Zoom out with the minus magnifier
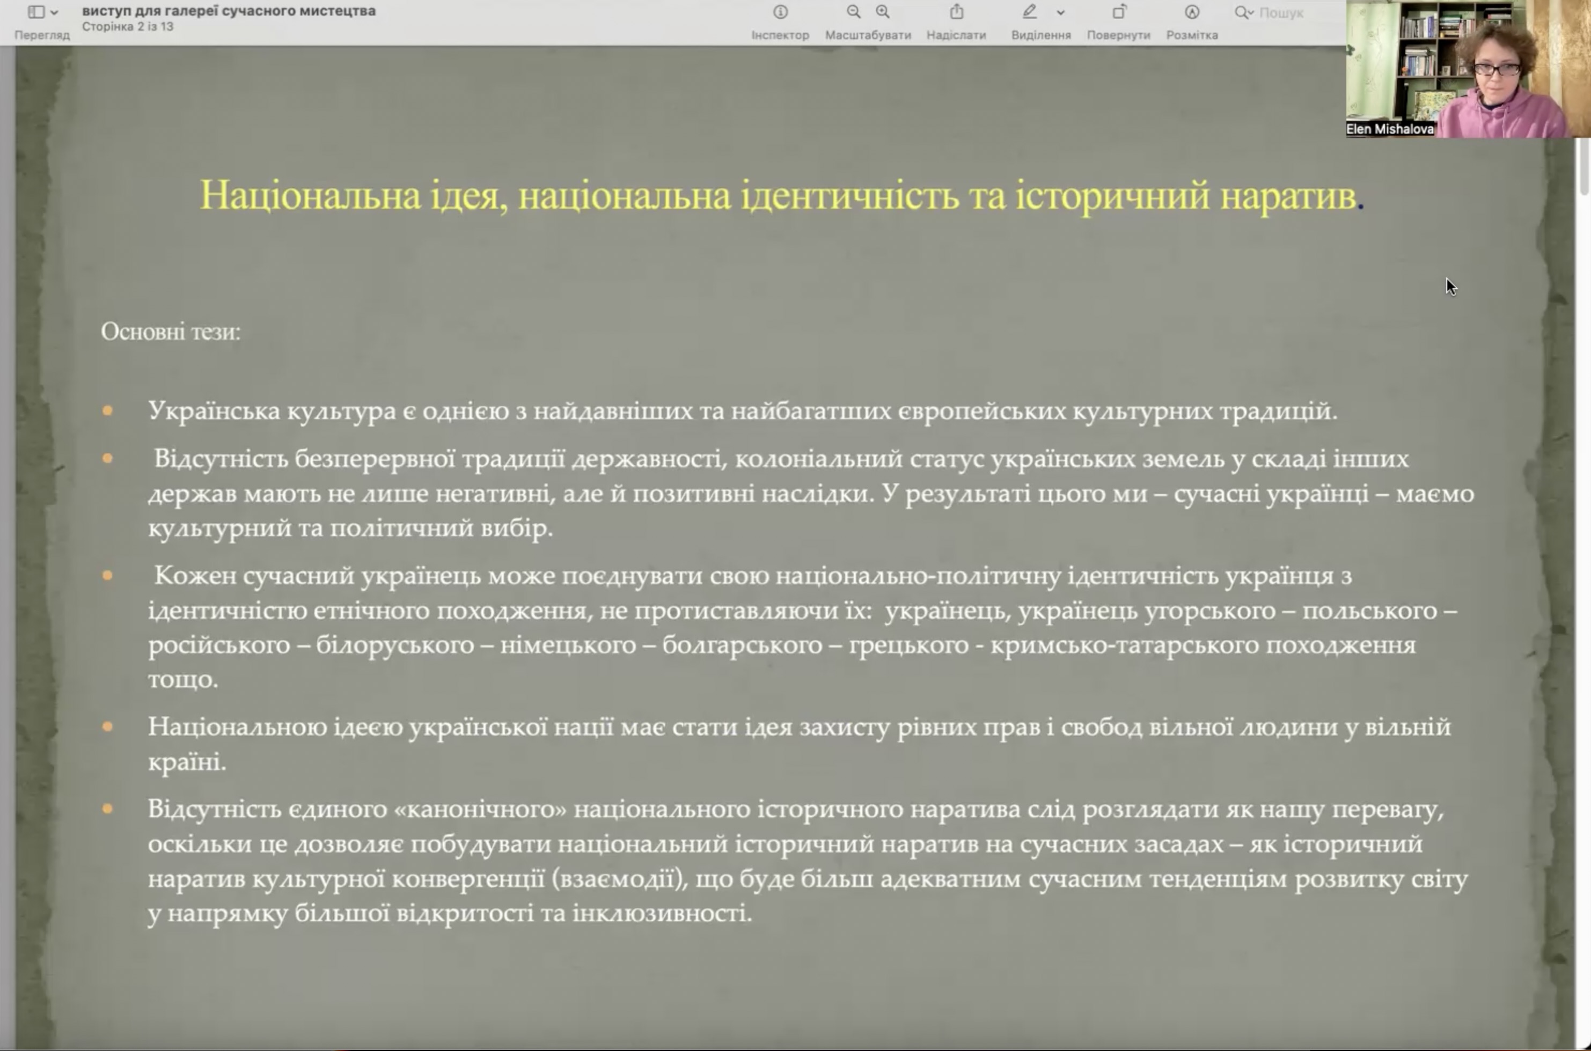The image size is (1591, 1051). coord(854,12)
